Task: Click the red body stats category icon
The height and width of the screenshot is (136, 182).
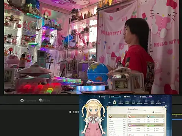Action: 129,116
